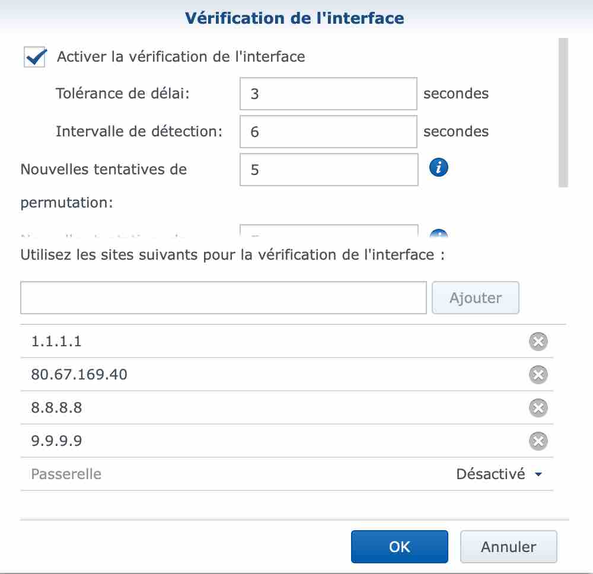Click the Ajouter button
Screen dimensions: 593x574
tap(476, 298)
